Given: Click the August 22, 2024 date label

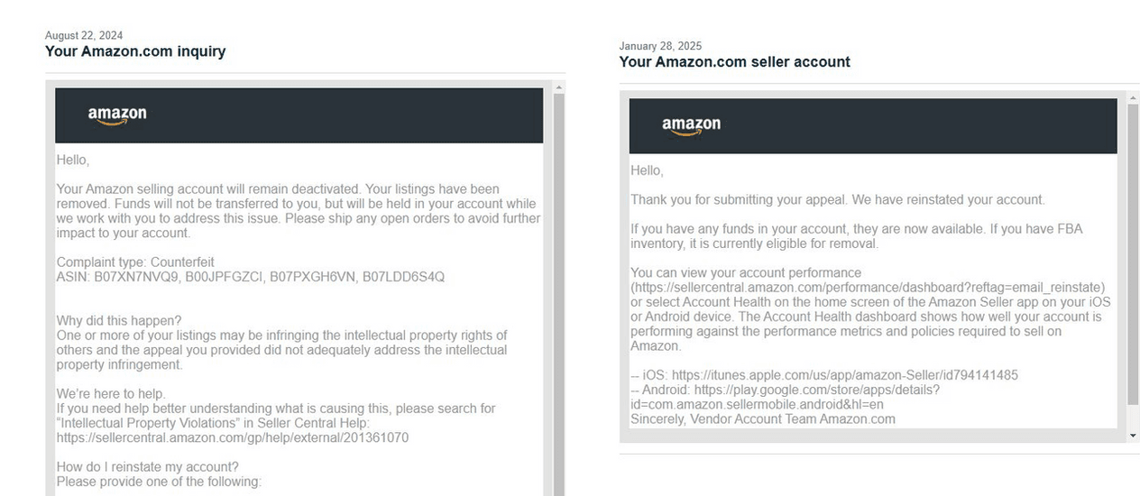Looking at the screenshot, I should (84, 36).
